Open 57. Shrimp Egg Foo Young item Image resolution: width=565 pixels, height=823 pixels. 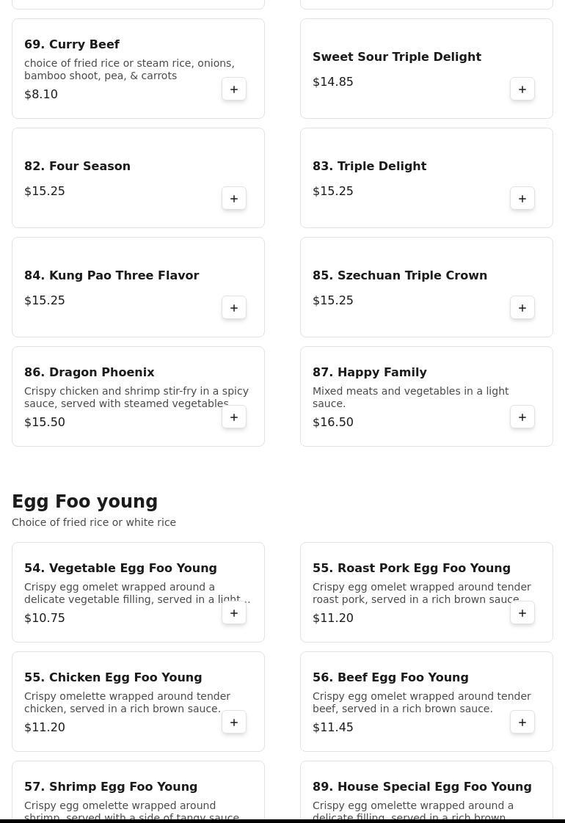[x=111, y=786]
